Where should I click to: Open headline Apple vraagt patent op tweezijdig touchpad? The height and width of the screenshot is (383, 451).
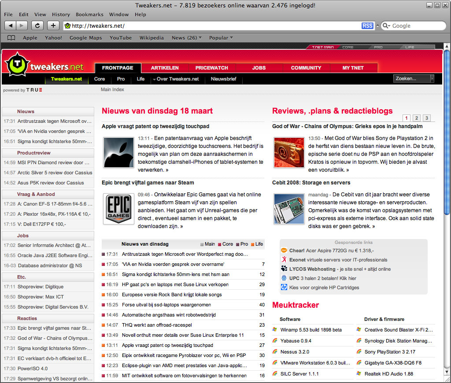pos(155,126)
